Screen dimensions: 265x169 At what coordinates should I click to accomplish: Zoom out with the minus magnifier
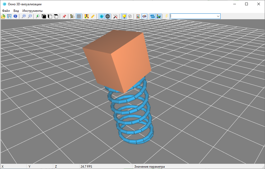tap(30, 16)
